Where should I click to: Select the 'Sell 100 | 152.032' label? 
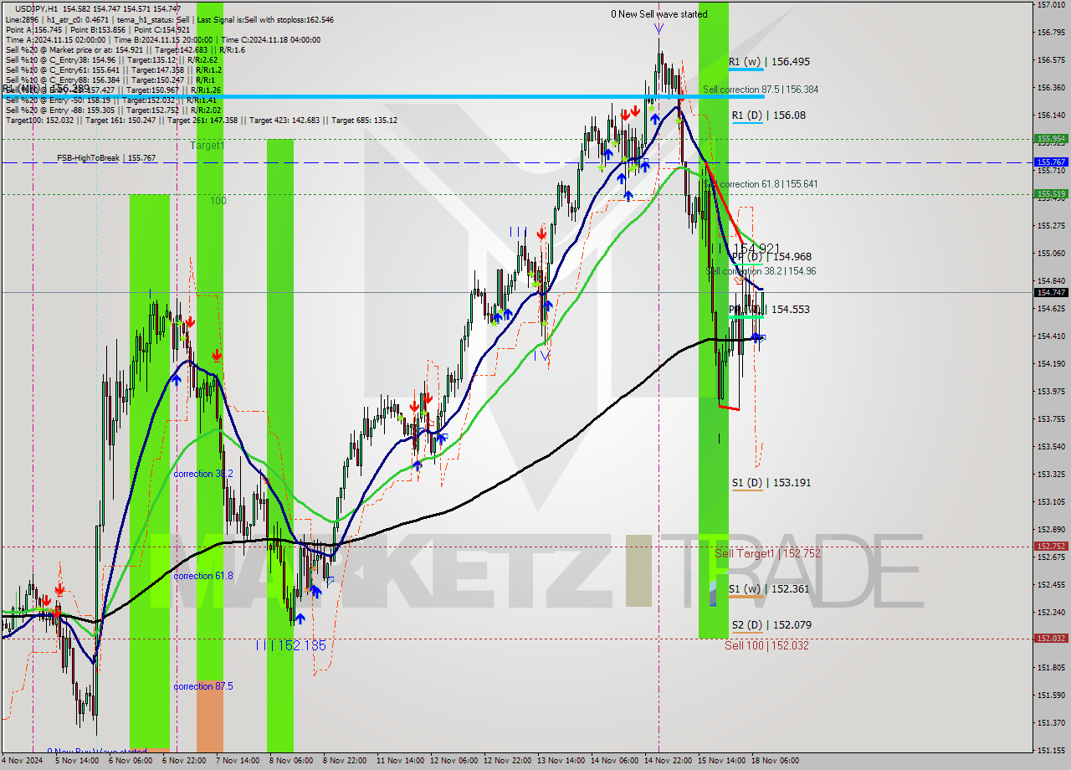(x=766, y=645)
